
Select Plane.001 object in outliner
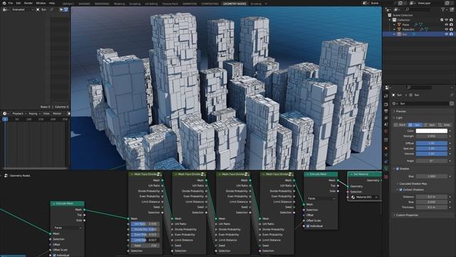coord(408,29)
